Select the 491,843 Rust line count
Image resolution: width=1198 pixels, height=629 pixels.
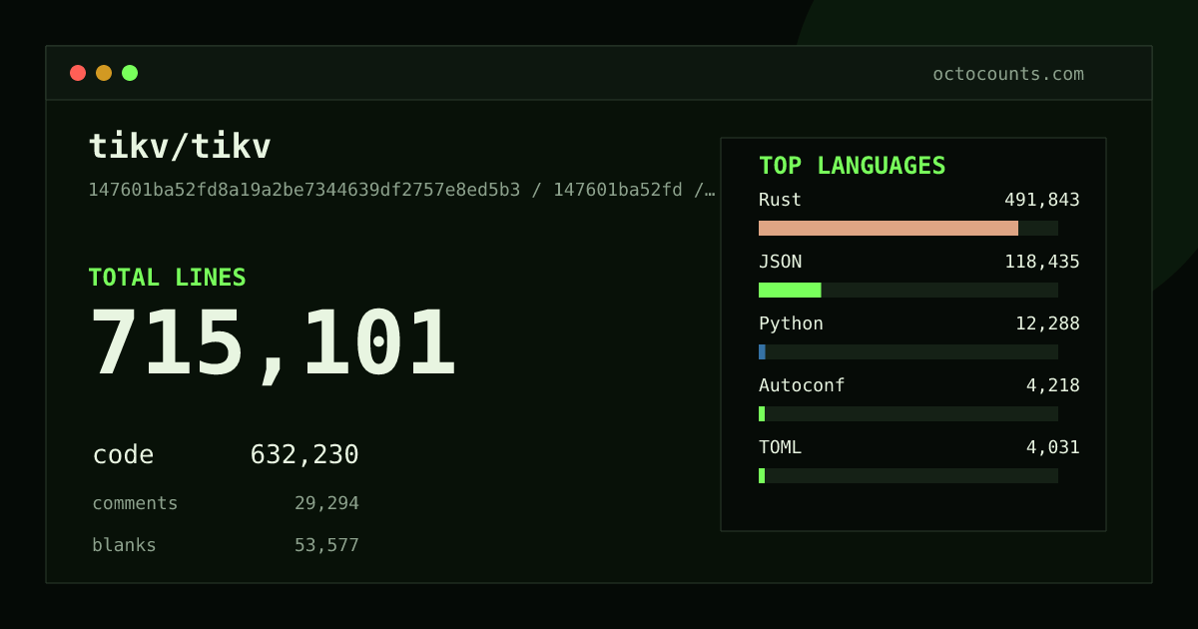1042,200
